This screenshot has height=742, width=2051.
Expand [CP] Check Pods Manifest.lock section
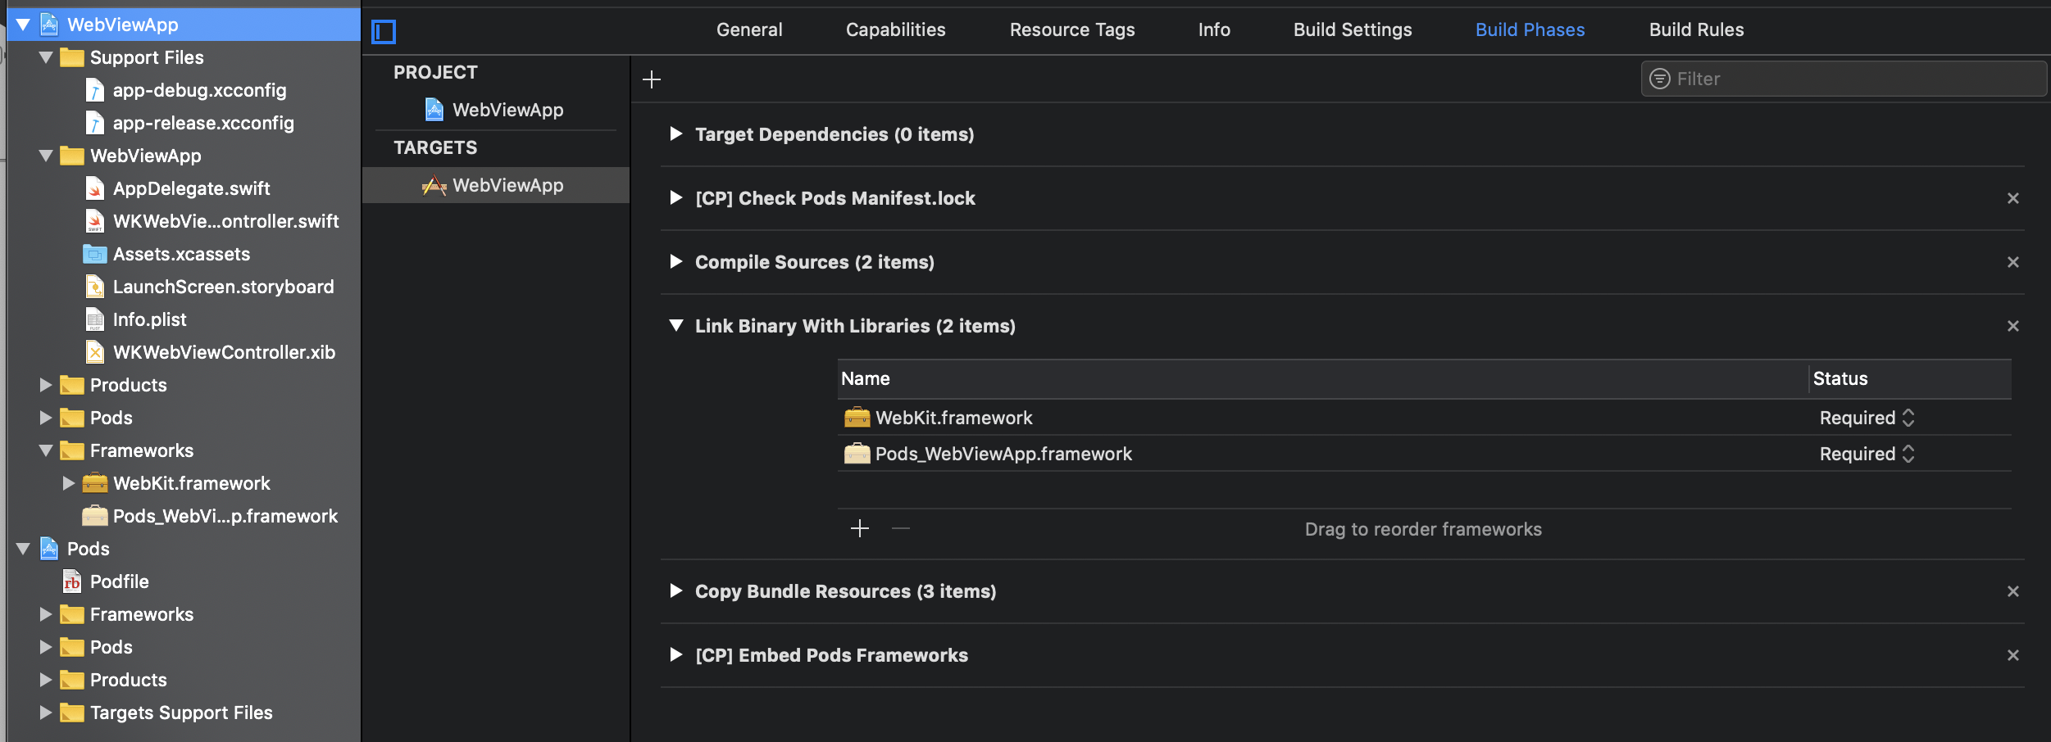[675, 197]
